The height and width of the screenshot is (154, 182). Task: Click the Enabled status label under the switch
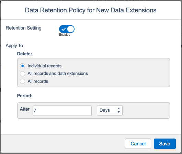click(65, 35)
